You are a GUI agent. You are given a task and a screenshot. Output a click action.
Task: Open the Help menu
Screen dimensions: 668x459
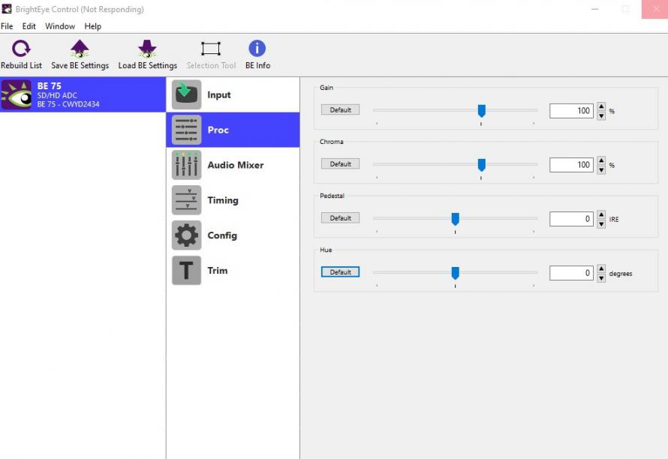coord(93,26)
